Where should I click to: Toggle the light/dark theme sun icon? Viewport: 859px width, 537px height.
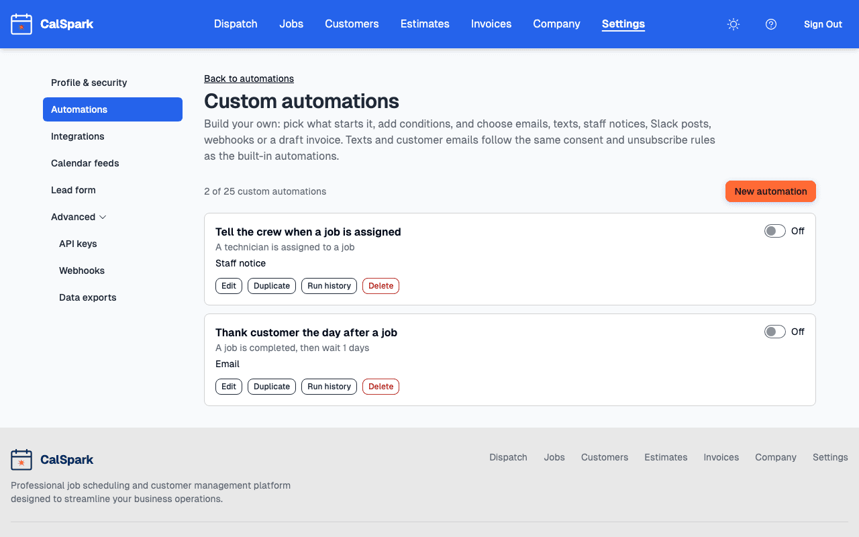pos(734,24)
